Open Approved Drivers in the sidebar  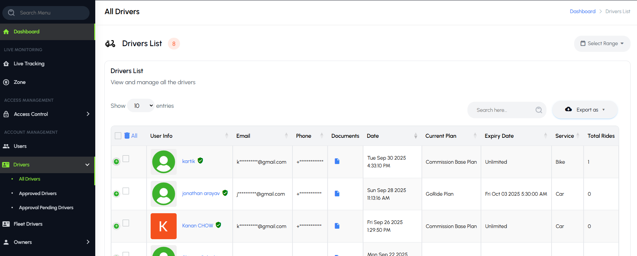38,193
